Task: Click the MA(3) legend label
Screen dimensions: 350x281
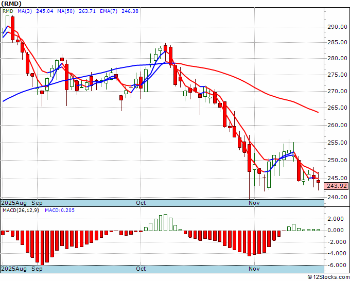Action: click(25, 11)
